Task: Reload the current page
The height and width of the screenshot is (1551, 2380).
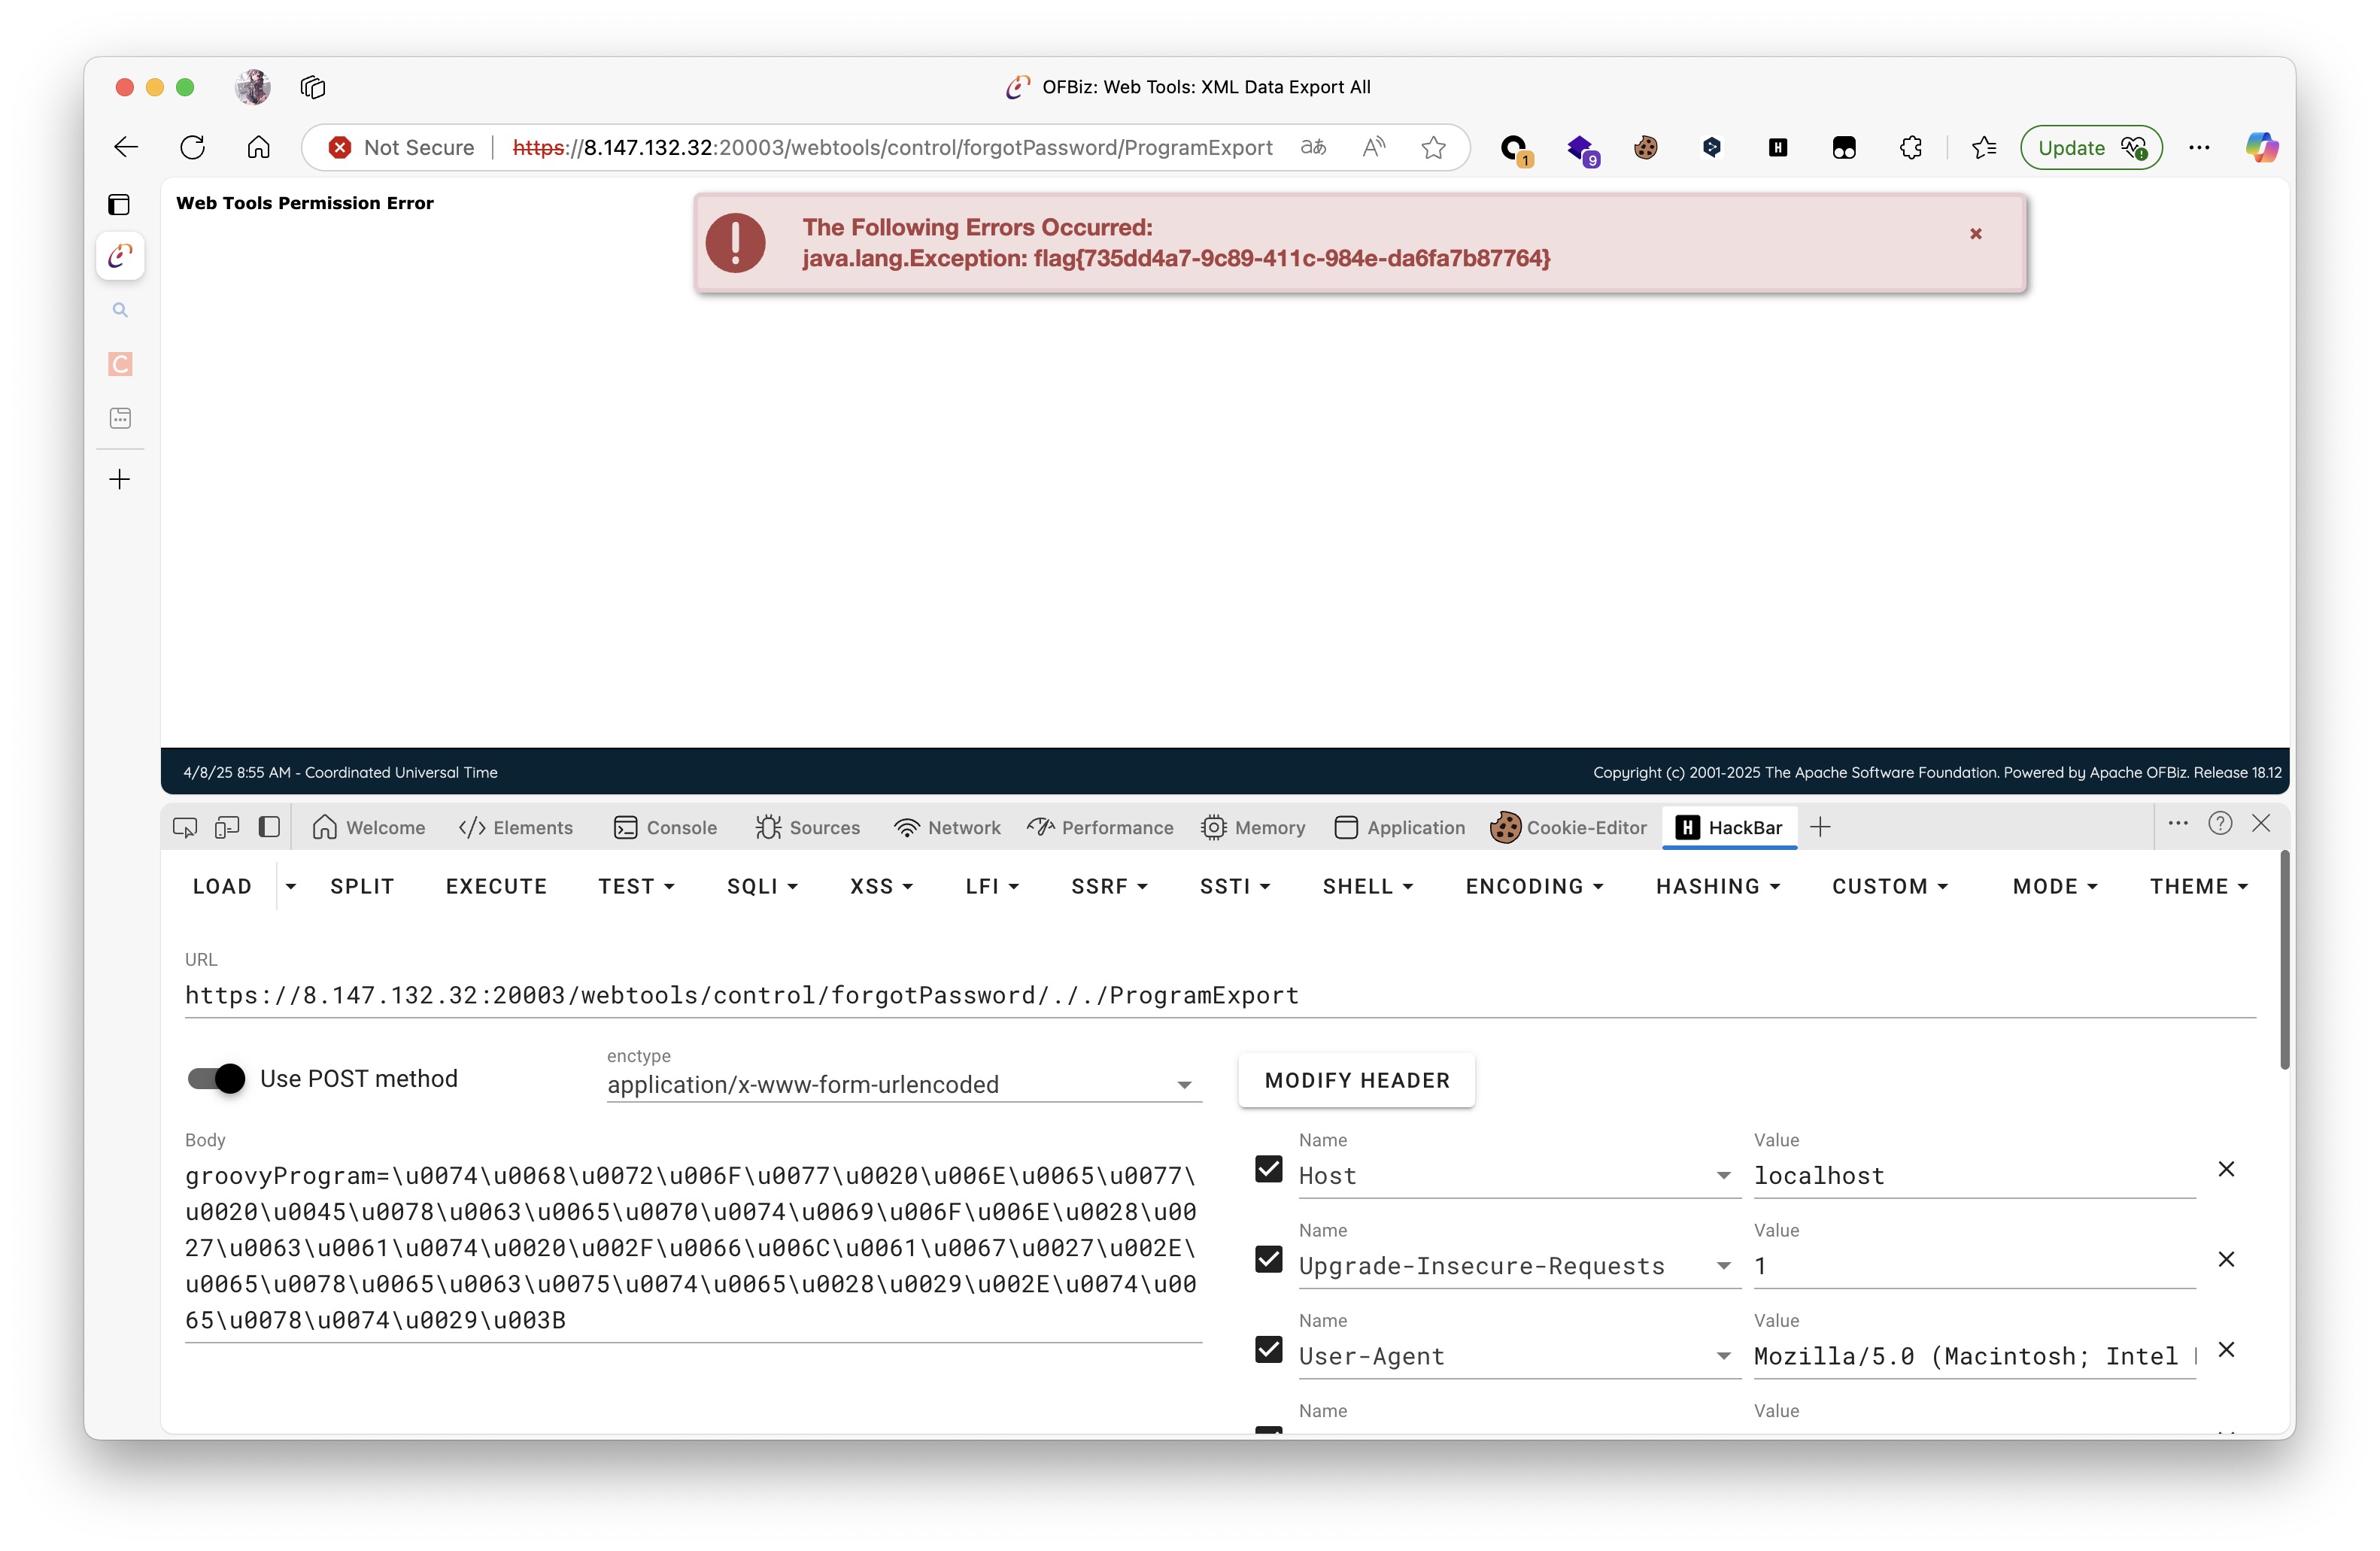Action: tap(192, 147)
